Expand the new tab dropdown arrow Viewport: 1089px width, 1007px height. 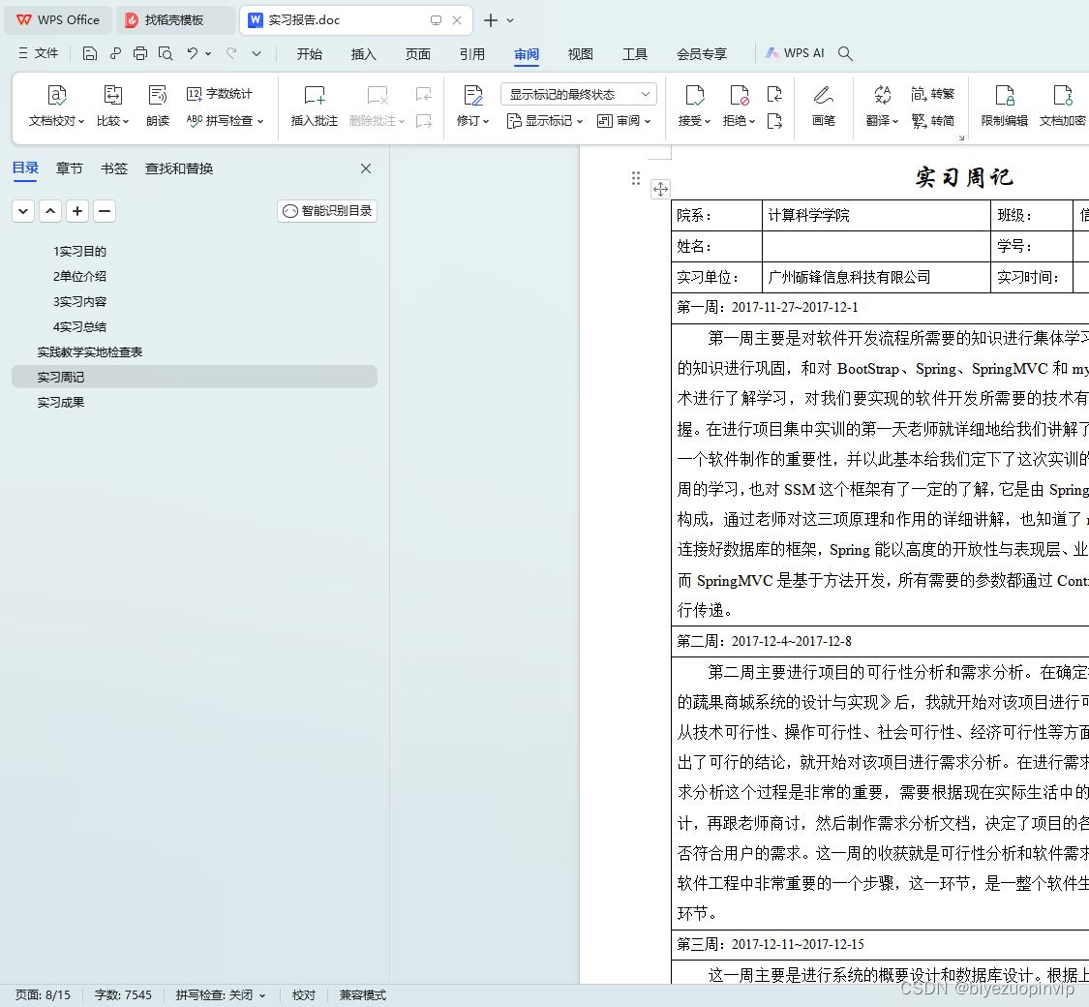point(510,20)
